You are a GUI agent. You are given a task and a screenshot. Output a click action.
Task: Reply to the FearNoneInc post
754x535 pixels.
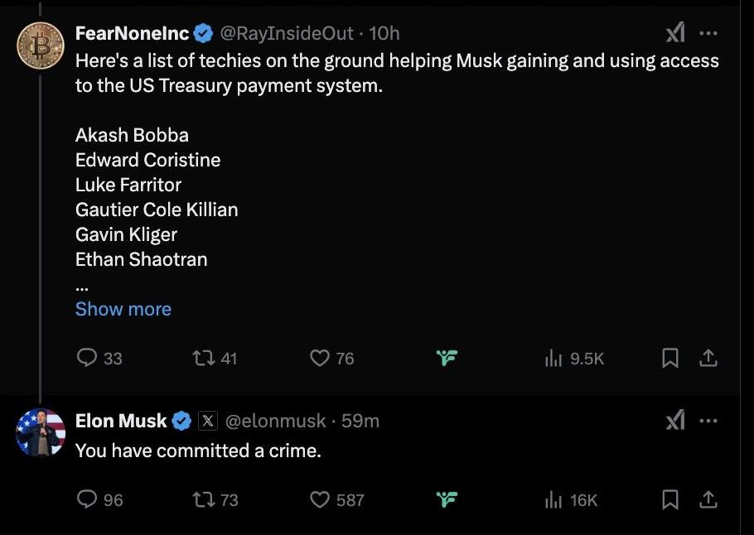tap(88, 358)
